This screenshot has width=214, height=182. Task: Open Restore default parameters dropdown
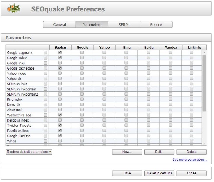(29, 152)
